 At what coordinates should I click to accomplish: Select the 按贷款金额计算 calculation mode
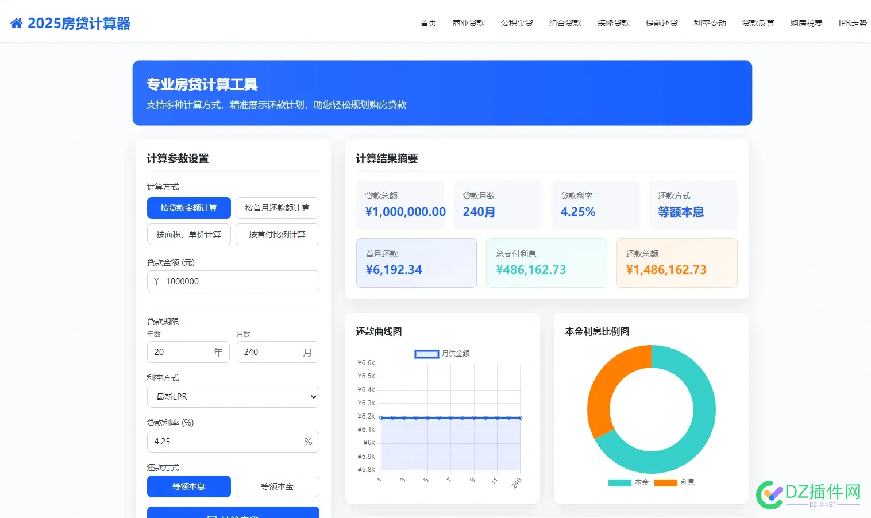click(188, 208)
